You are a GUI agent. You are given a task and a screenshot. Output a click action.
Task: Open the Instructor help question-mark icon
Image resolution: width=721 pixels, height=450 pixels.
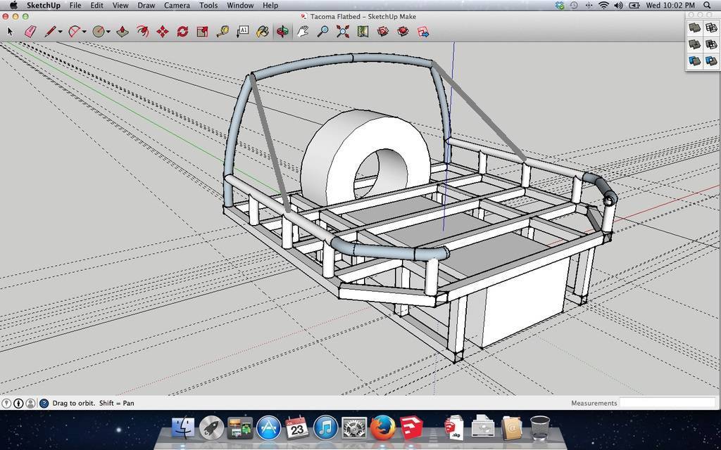click(x=44, y=403)
